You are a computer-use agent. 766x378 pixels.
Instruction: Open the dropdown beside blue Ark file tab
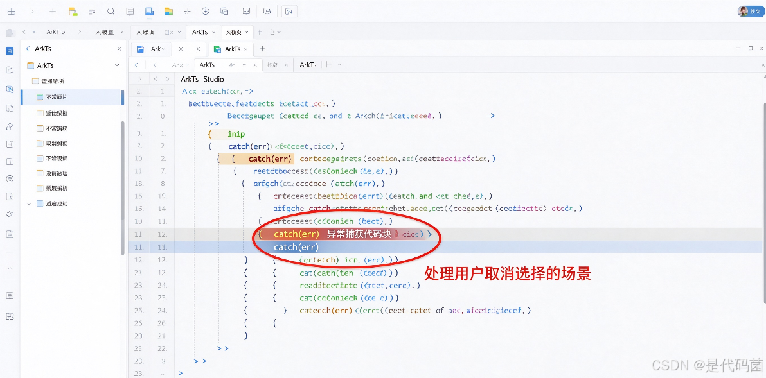pos(164,49)
